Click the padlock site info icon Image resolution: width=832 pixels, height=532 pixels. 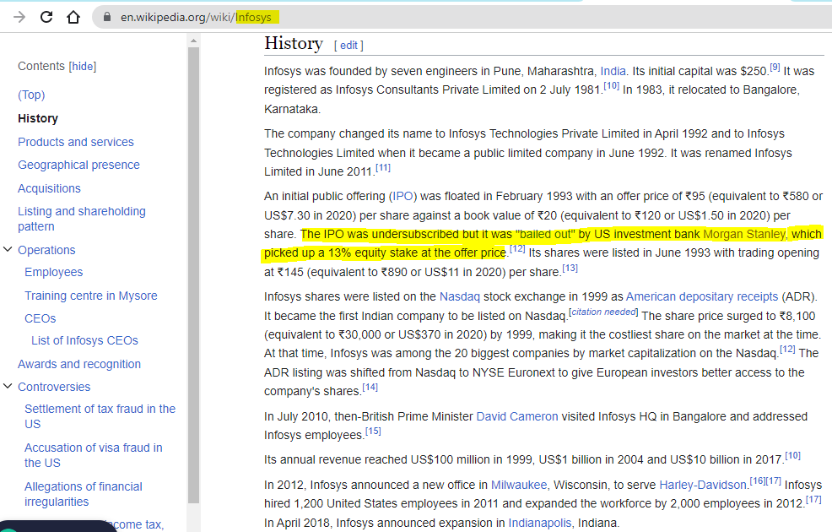pyautogui.click(x=106, y=17)
